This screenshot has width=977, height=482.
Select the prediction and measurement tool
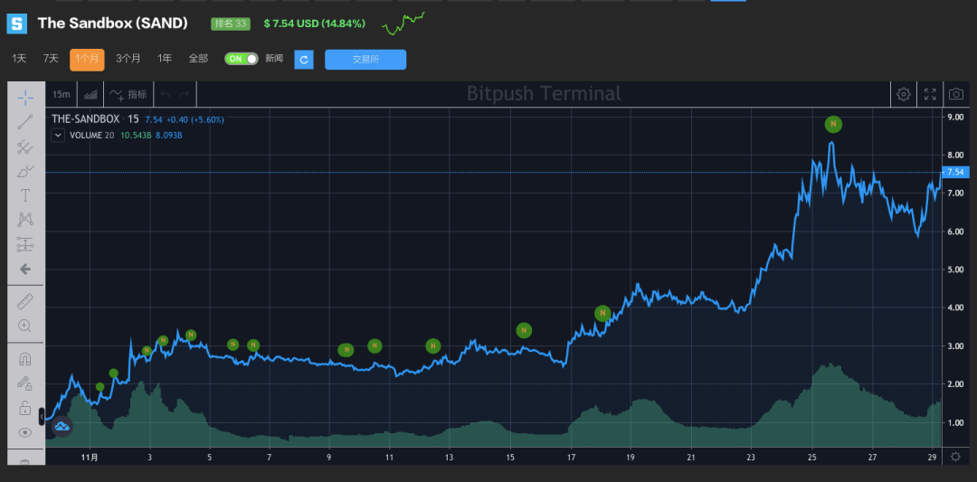25,244
